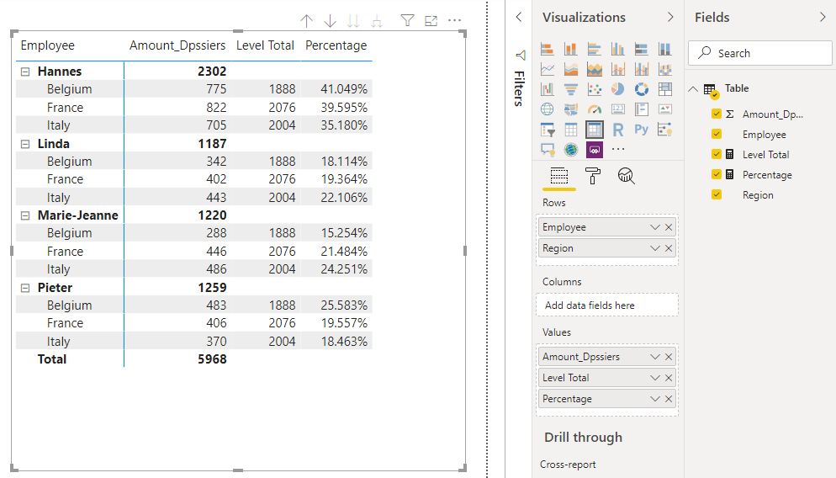Screen dimensions: 836x478
Task: Select the ArcGIS maps visual
Action: pyautogui.click(x=570, y=150)
